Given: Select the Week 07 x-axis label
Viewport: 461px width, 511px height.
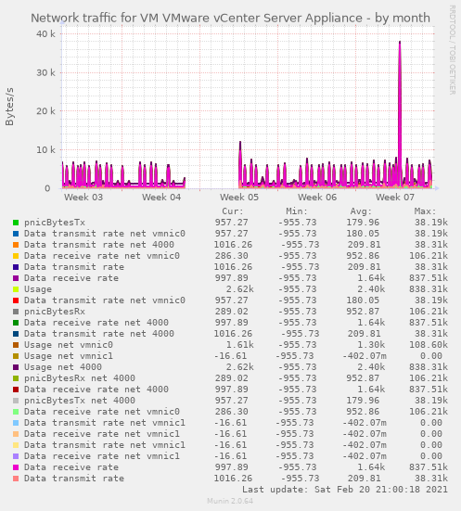Looking at the screenshot, I should pyautogui.click(x=395, y=198).
